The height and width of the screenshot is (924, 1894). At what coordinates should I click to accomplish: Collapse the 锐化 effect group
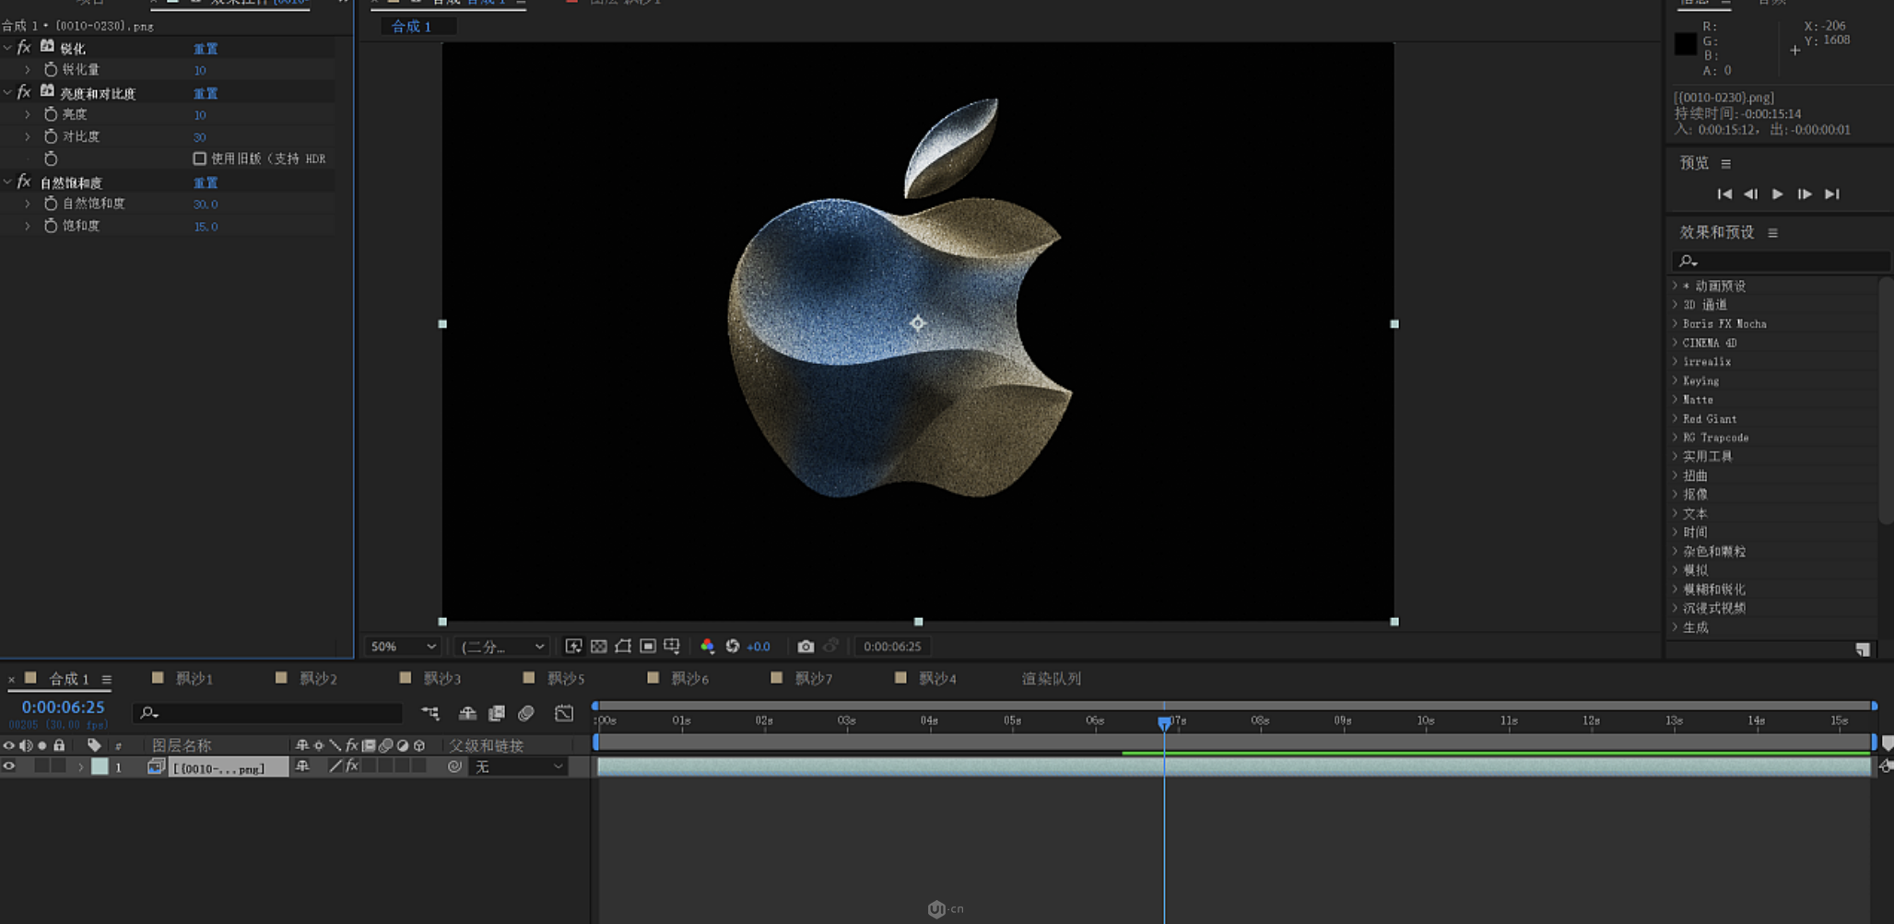coord(7,47)
